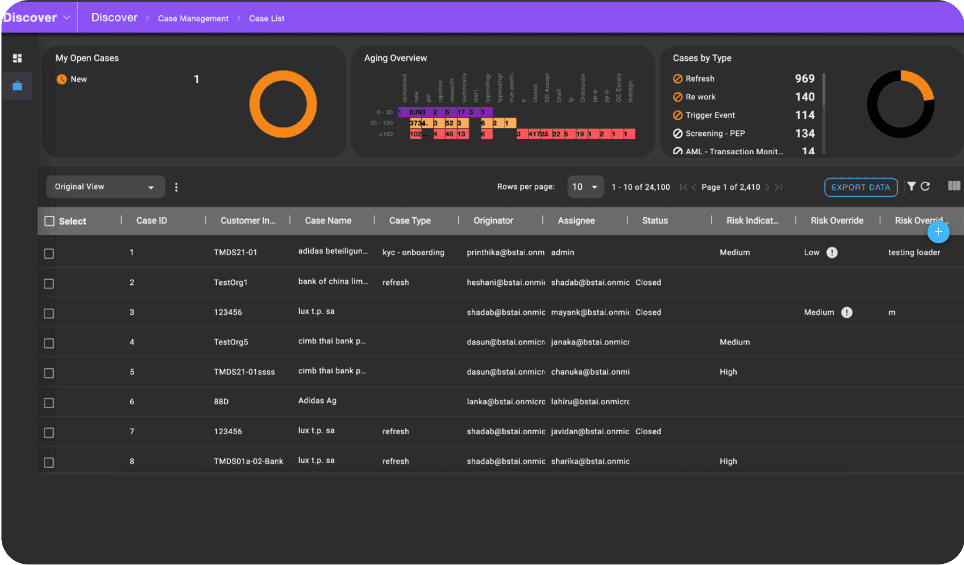Open the dashboard grid icon in sidebar
This screenshot has width=964, height=565.
click(x=17, y=58)
